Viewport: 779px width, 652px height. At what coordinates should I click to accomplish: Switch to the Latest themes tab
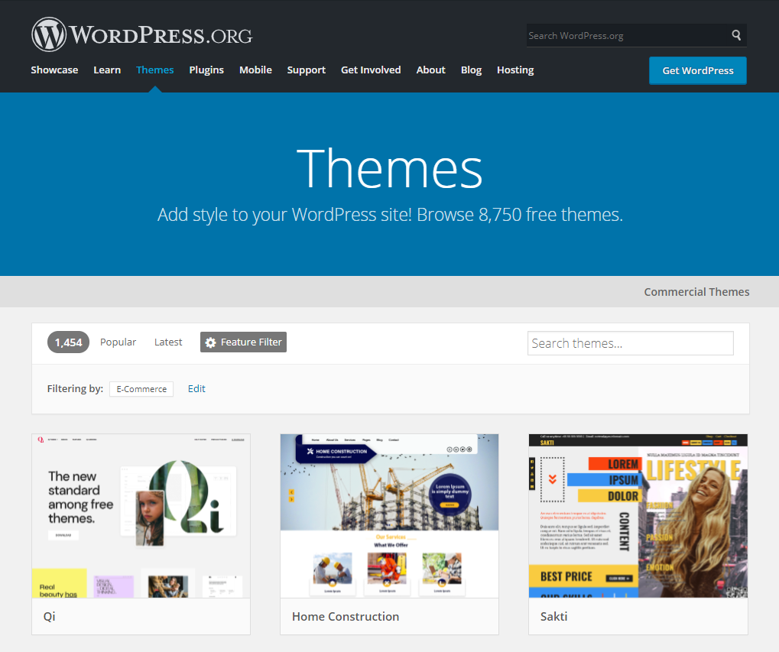[168, 342]
